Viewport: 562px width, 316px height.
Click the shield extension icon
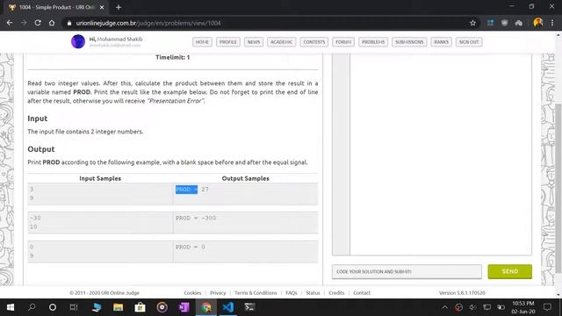tap(504, 23)
